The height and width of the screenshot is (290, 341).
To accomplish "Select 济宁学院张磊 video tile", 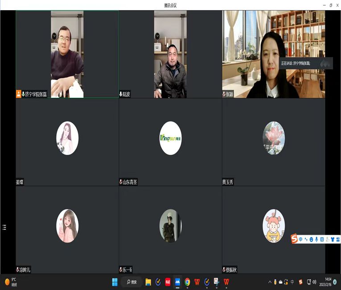I will (67, 54).
